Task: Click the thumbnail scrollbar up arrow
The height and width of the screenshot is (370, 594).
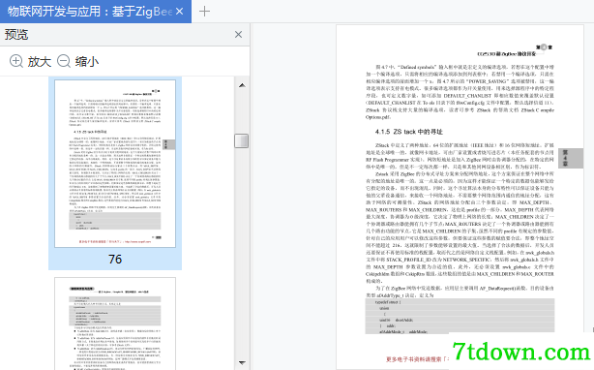Action: [x=242, y=85]
